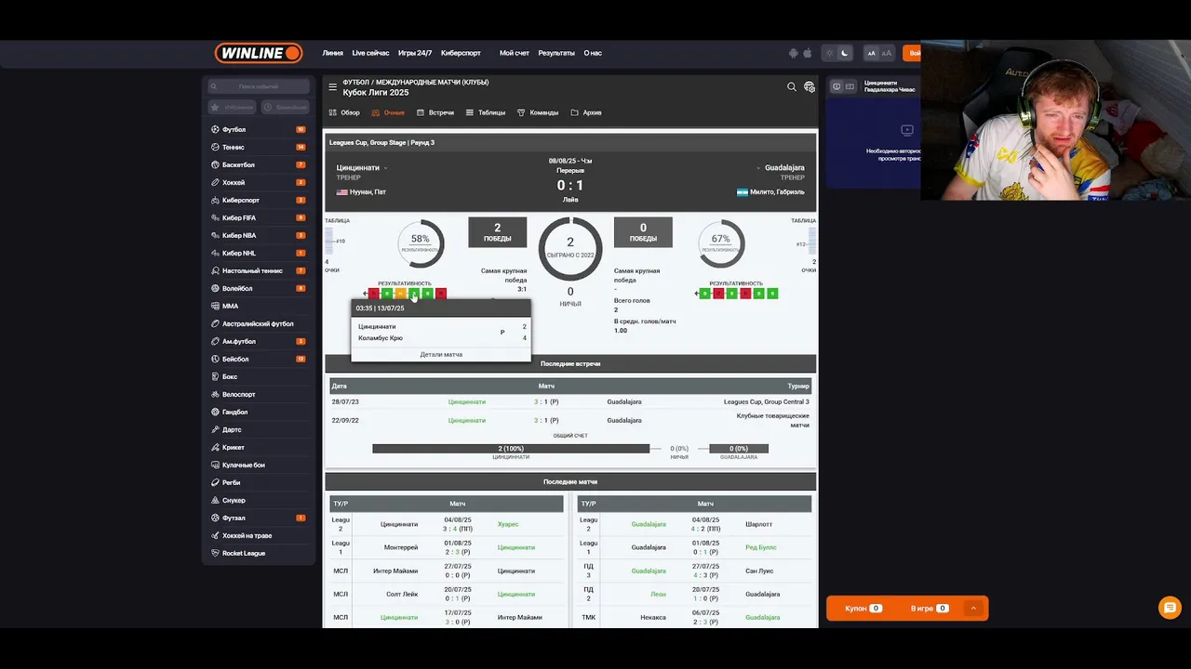Image resolution: width=1191 pixels, height=669 pixels.
Task: Select Кибер NBA in the sidebar
Action: (258, 235)
